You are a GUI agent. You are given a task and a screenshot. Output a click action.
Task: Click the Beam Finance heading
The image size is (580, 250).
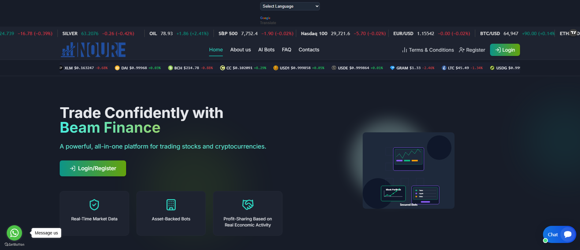coord(110,127)
